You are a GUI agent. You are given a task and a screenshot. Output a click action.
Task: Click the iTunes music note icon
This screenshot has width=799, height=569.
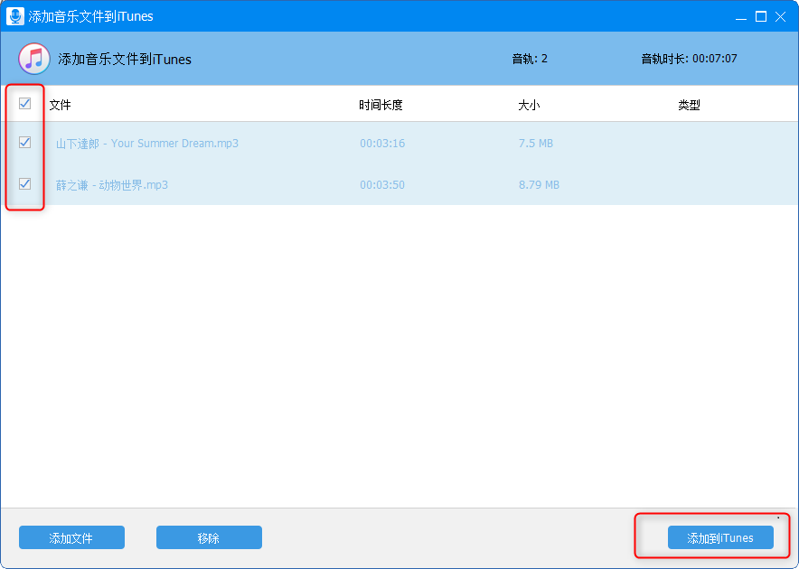(34, 59)
